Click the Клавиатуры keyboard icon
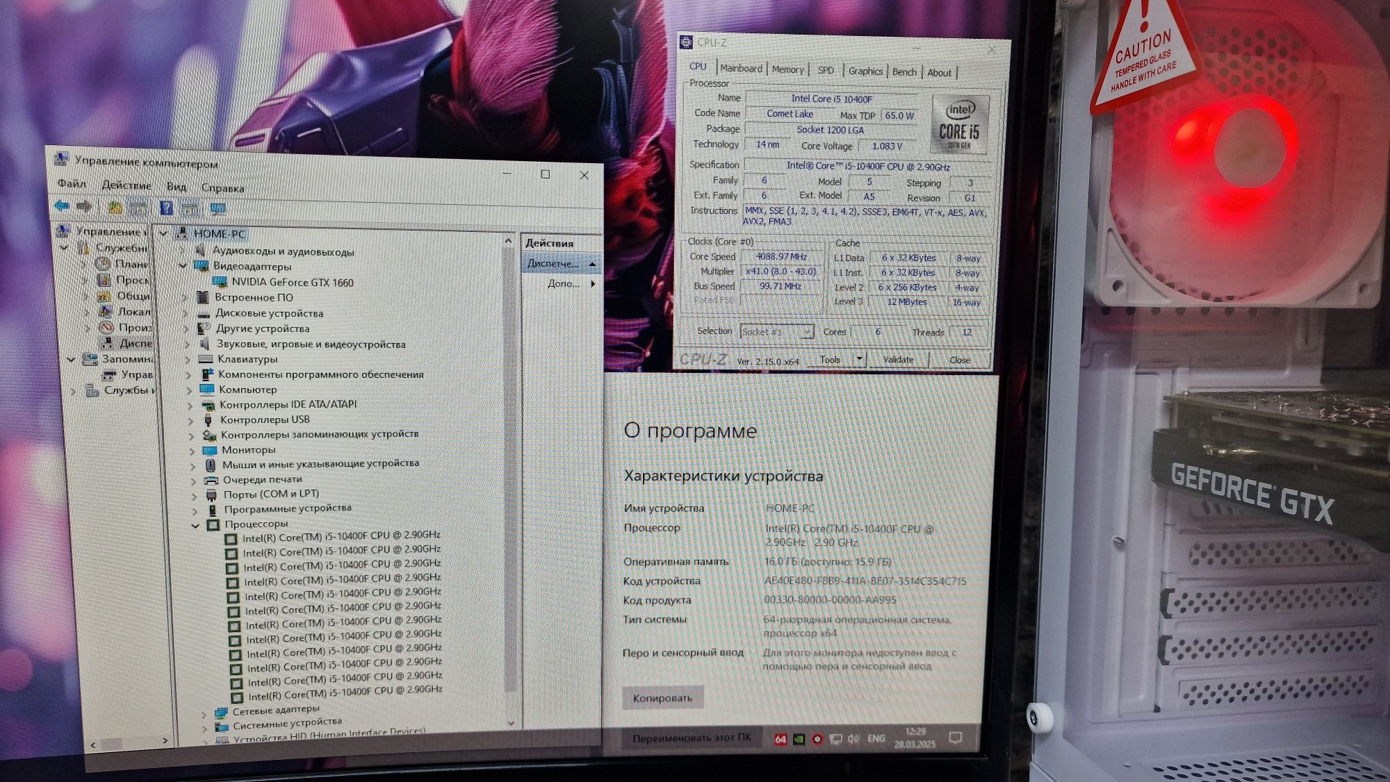Screen dimensions: 1390x782 coord(206,359)
